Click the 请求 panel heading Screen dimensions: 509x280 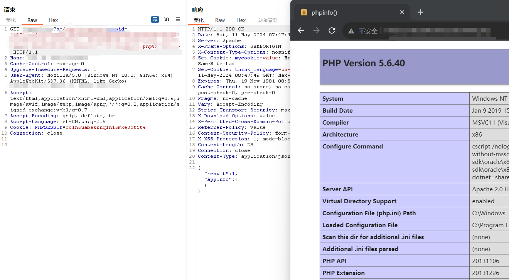10,10
